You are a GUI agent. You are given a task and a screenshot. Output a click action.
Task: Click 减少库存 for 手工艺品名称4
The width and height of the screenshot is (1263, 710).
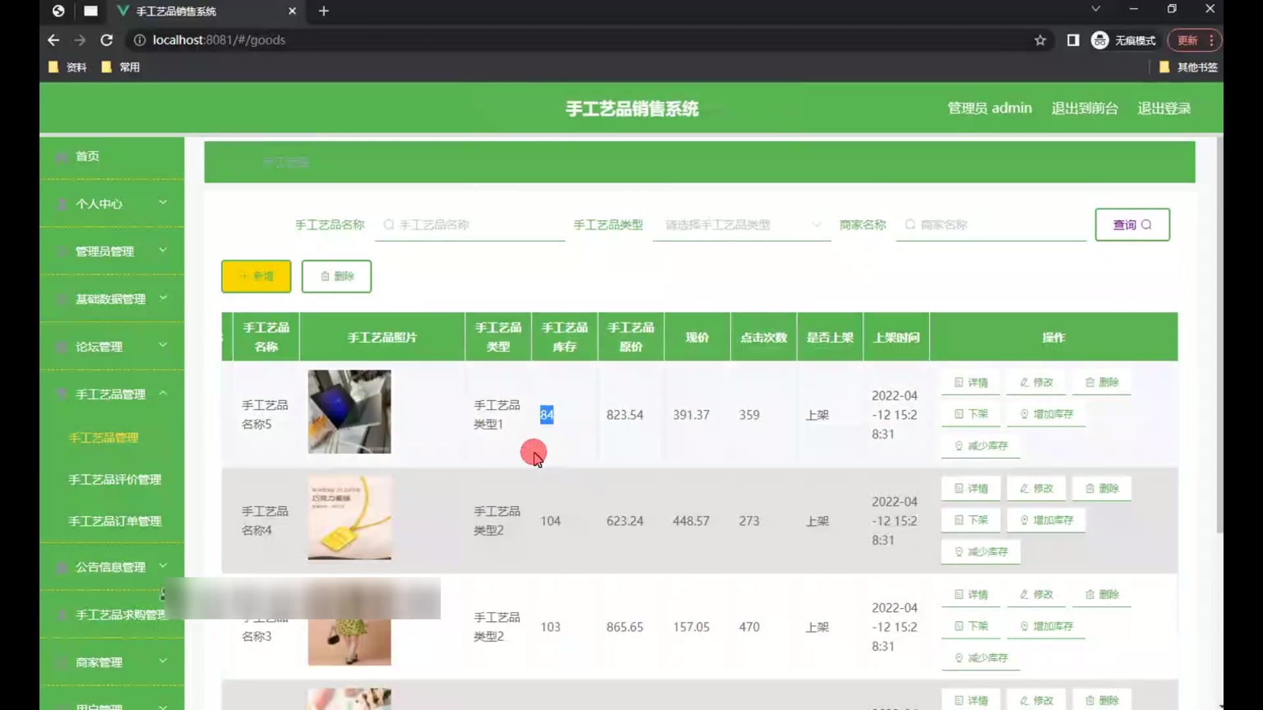tap(981, 552)
